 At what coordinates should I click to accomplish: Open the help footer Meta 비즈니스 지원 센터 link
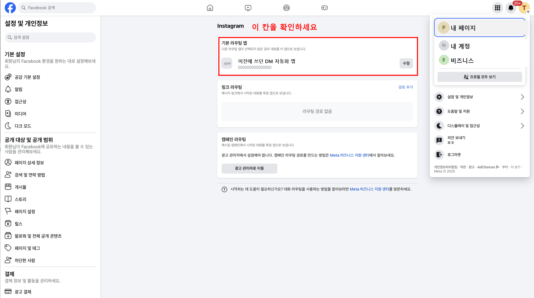[369, 189]
